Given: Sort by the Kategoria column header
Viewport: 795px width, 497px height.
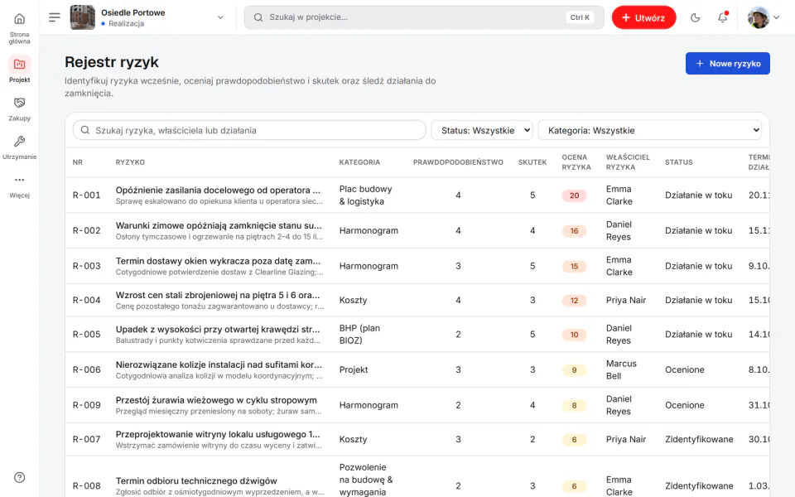Looking at the screenshot, I should click(359, 162).
